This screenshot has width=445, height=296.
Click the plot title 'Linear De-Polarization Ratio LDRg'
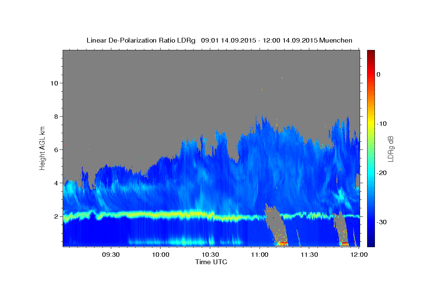(x=141, y=40)
